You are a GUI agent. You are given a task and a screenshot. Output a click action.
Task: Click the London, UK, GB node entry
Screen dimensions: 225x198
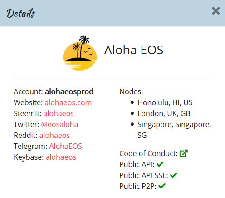pos(164,113)
